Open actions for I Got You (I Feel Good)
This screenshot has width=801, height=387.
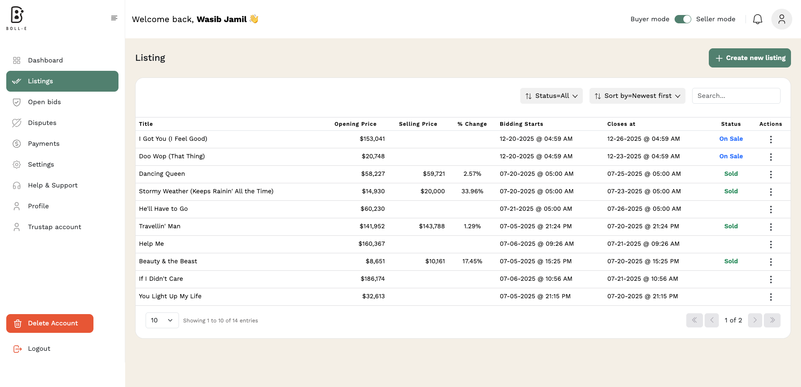click(771, 139)
